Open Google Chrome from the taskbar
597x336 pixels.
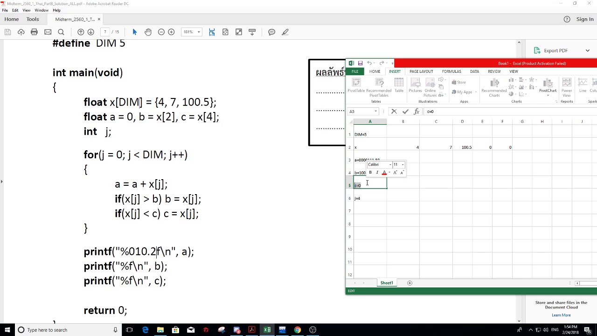pyautogui.click(x=298, y=330)
